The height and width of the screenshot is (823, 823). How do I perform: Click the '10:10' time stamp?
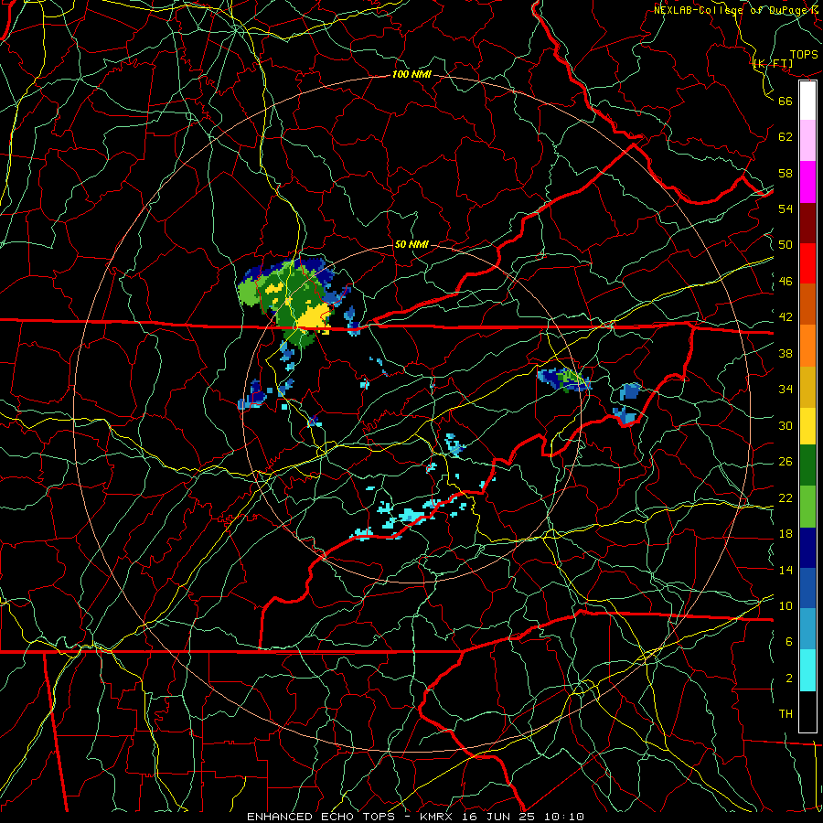[x=563, y=817]
